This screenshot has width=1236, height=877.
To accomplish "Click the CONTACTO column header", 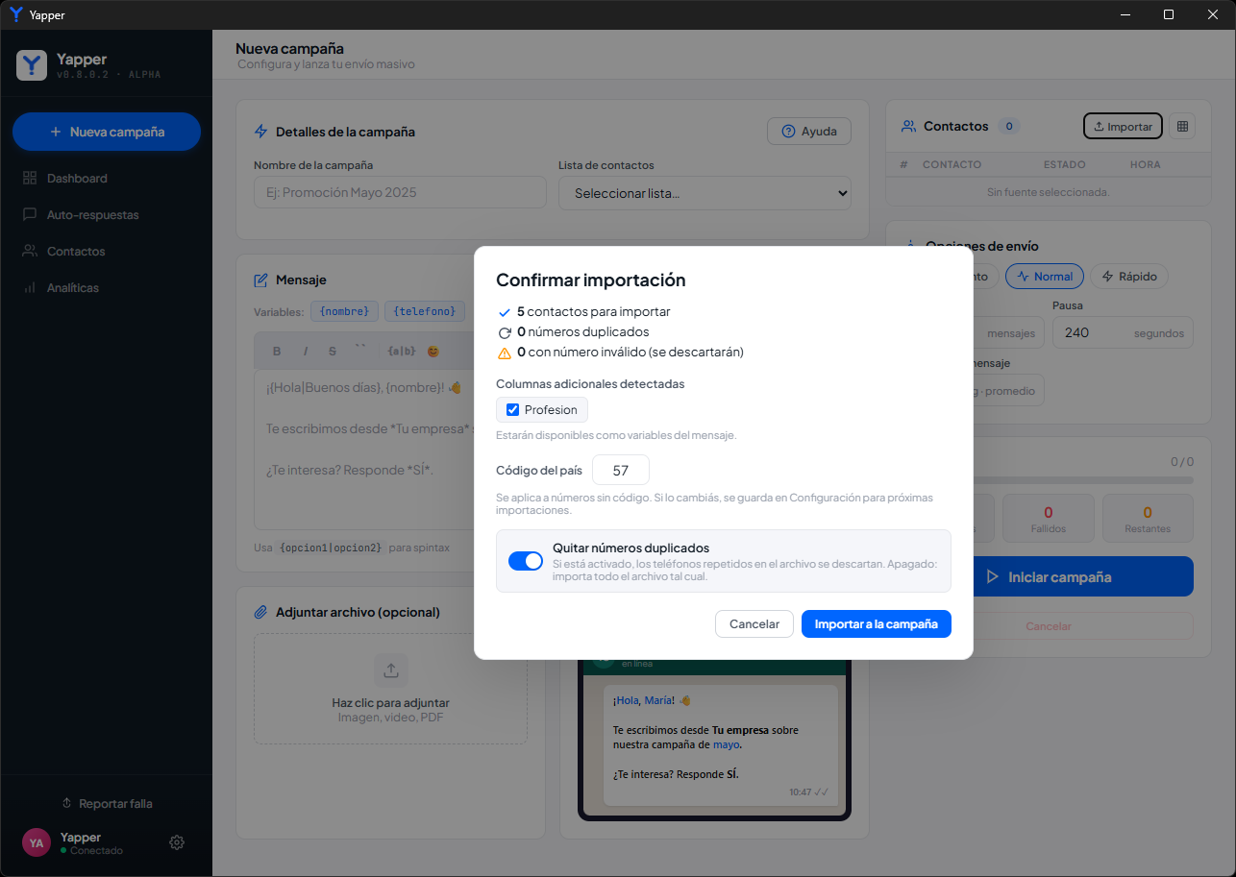I will point(952,164).
